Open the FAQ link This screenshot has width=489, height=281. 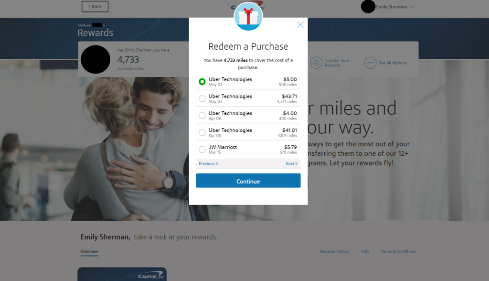[365, 251]
